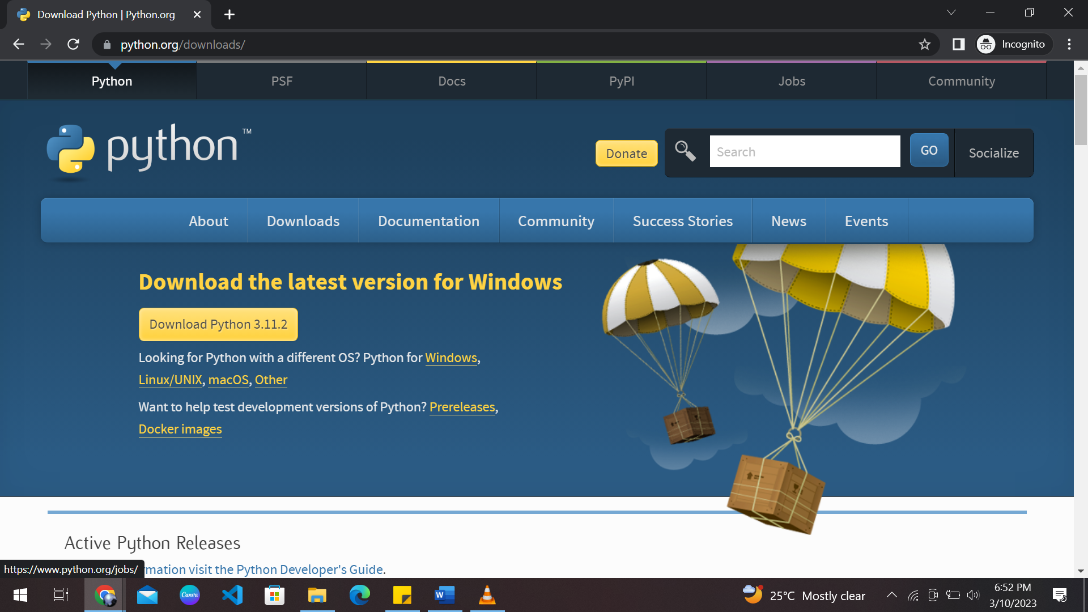Launch VLC media player from taskbar

pos(487,595)
